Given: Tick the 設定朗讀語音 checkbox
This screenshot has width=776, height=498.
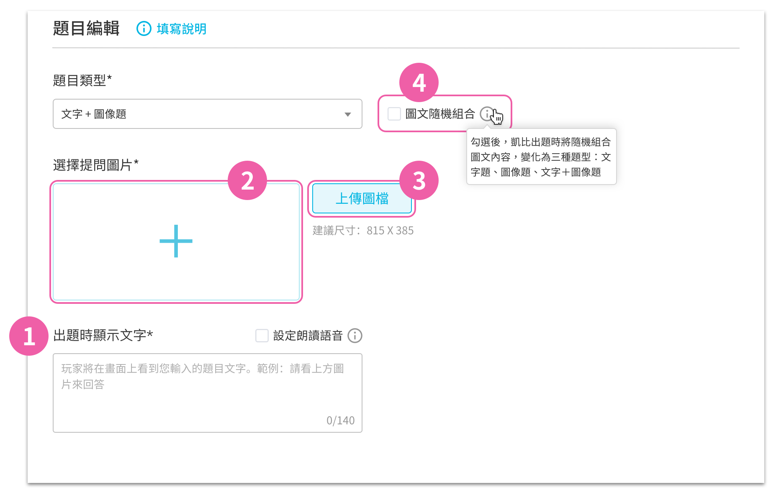Looking at the screenshot, I should click(262, 336).
